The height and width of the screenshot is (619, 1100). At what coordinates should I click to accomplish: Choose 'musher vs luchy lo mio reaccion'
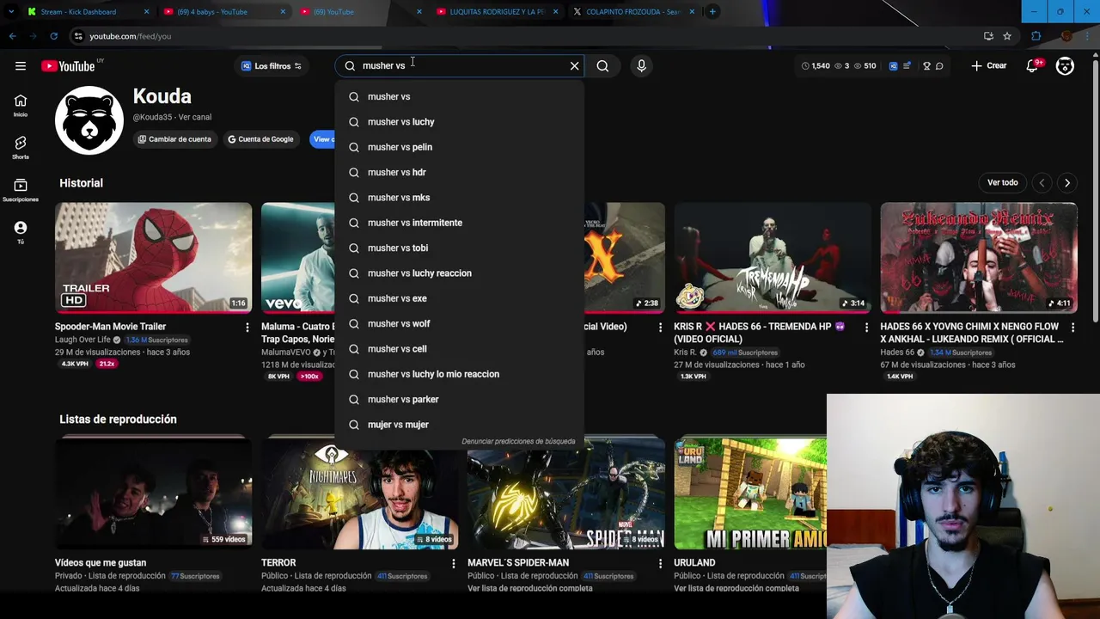point(459,374)
